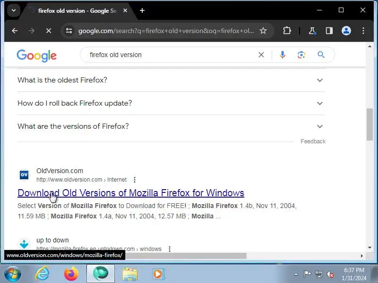Open Windows Media Player from taskbar
The width and height of the screenshot is (378, 283).
(x=158, y=274)
